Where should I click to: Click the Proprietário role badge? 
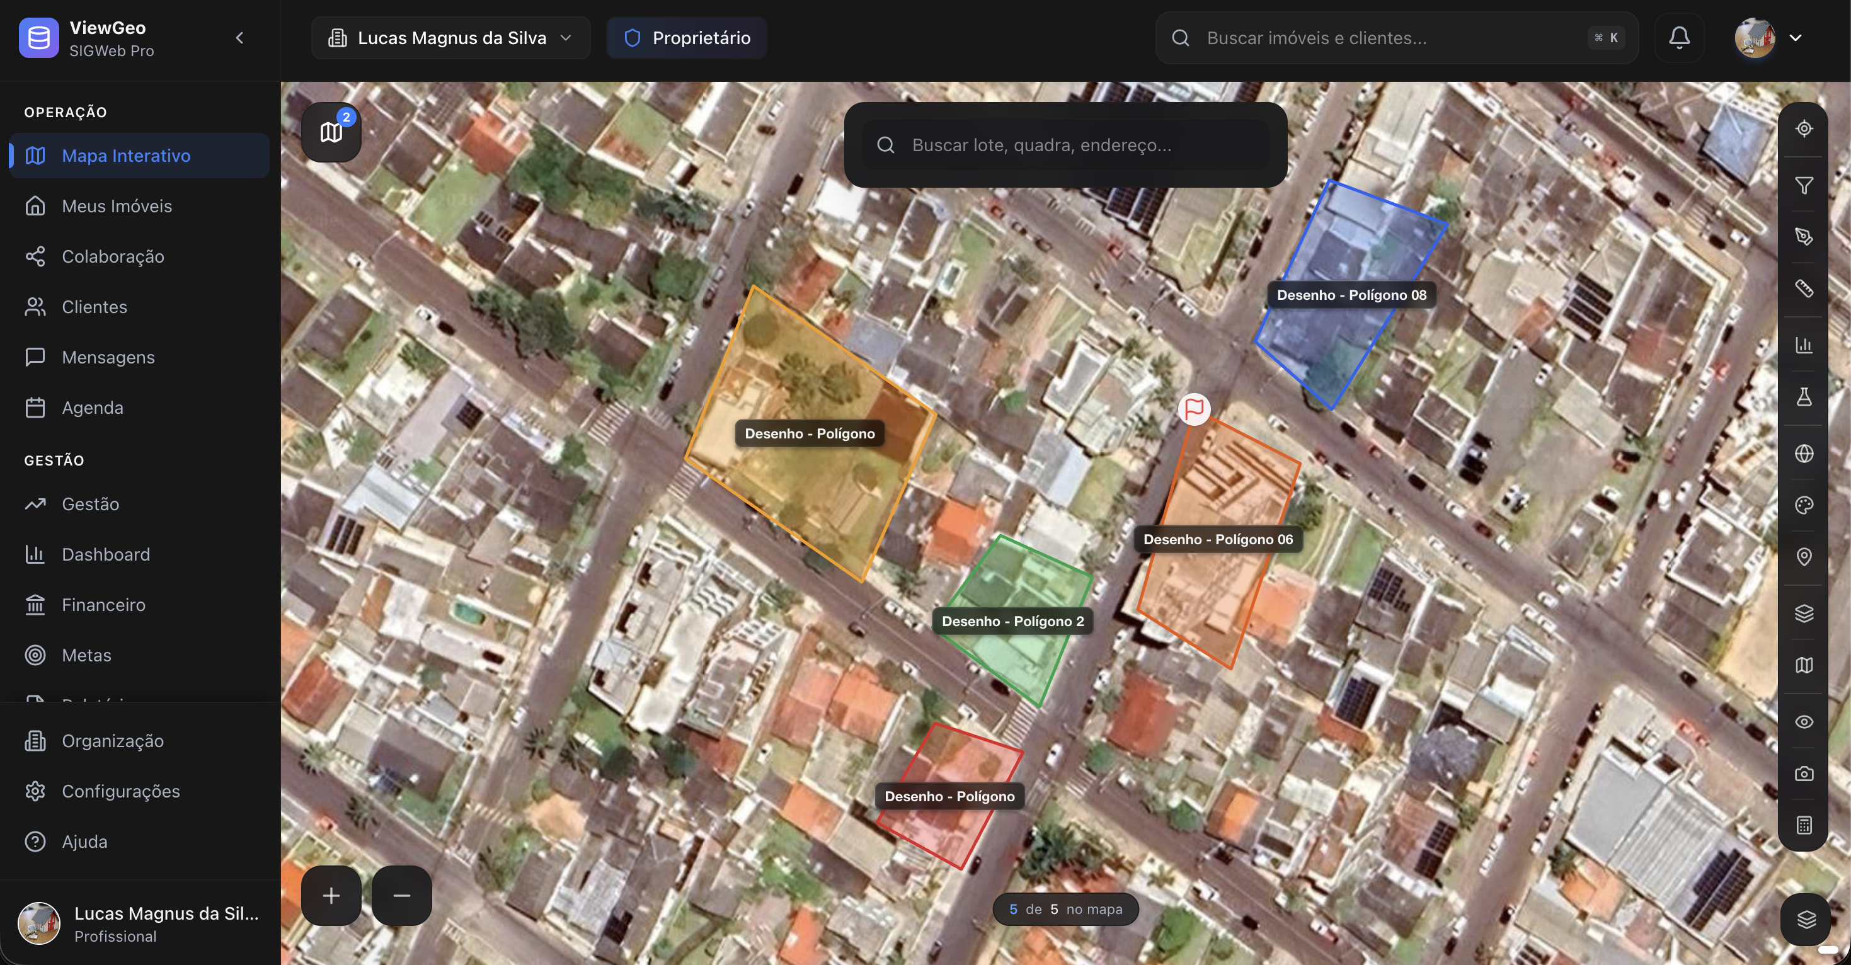(686, 38)
